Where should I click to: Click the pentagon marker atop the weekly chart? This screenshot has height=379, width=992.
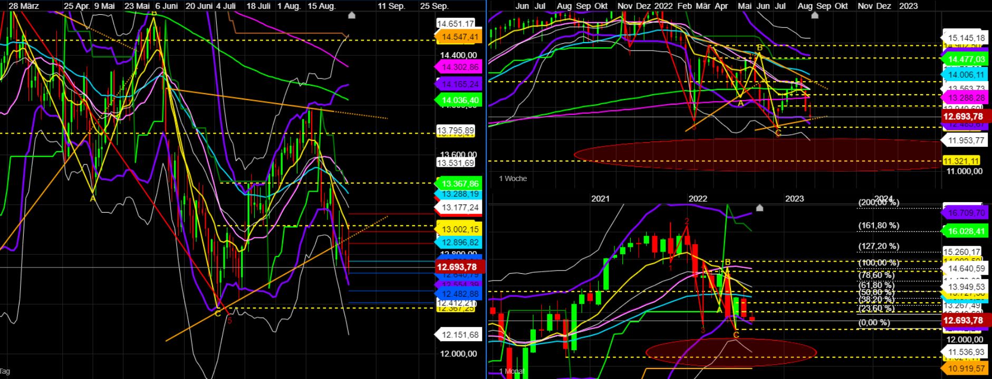pyautogui.click(x=814, y=15)
